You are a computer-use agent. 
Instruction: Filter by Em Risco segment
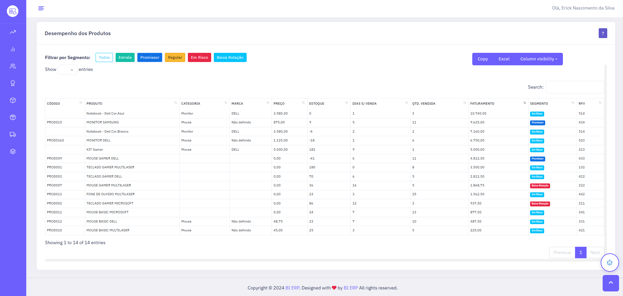199,57
